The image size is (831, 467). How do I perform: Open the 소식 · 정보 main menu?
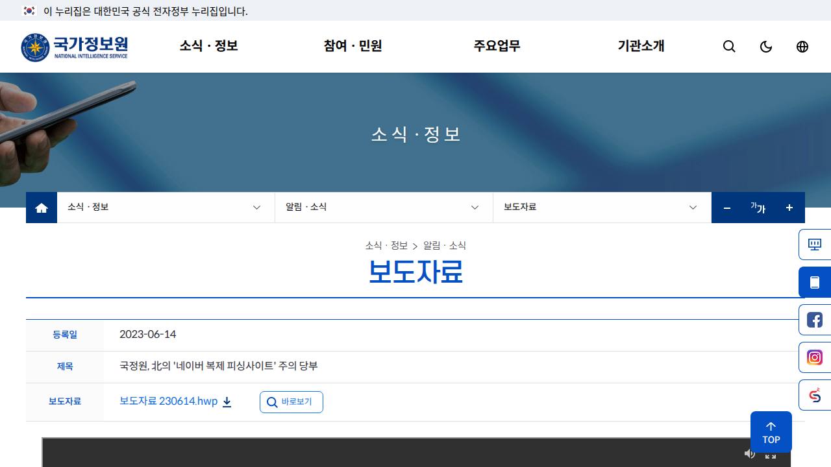pos(209,46)
